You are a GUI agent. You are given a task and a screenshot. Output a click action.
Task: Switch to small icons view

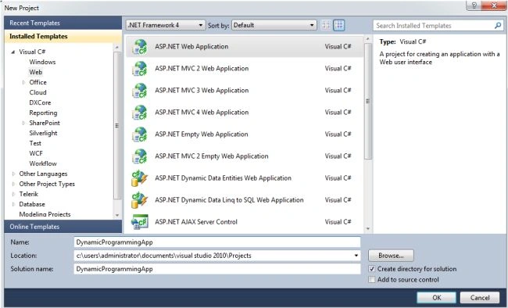point(326,25)
